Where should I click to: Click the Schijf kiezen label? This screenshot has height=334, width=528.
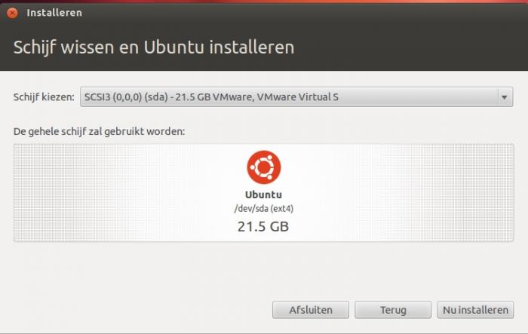pos(44,97)
